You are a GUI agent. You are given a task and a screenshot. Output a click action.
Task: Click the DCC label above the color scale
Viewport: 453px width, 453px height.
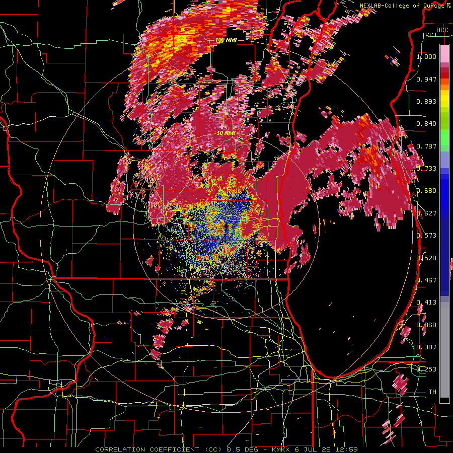442,30
